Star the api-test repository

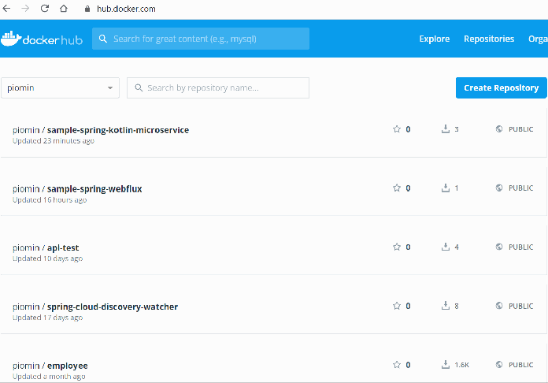[x=397, y=247]
